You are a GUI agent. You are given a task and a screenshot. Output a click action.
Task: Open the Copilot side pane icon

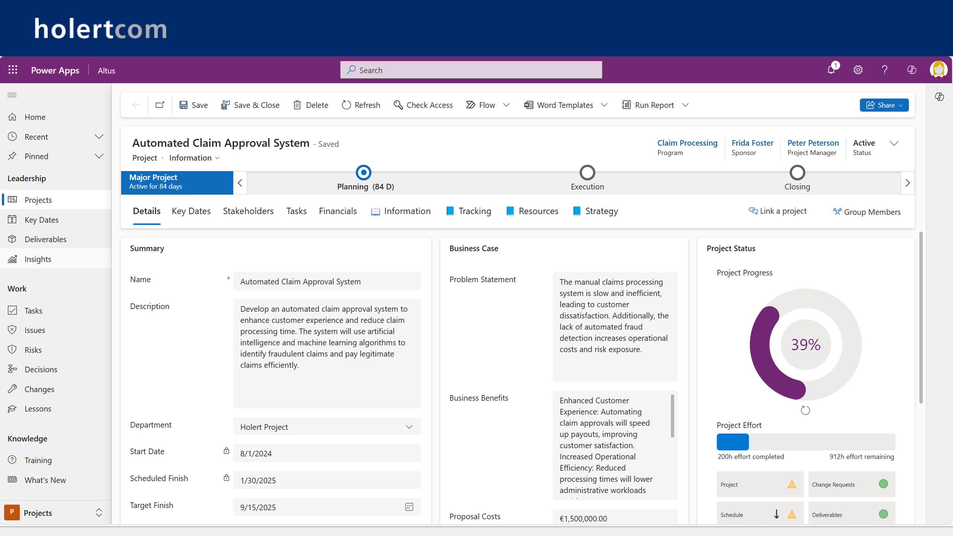tap(939, 97)
